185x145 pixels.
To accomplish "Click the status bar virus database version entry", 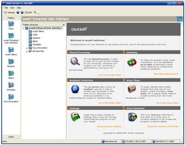I will [x=135, y=141].
